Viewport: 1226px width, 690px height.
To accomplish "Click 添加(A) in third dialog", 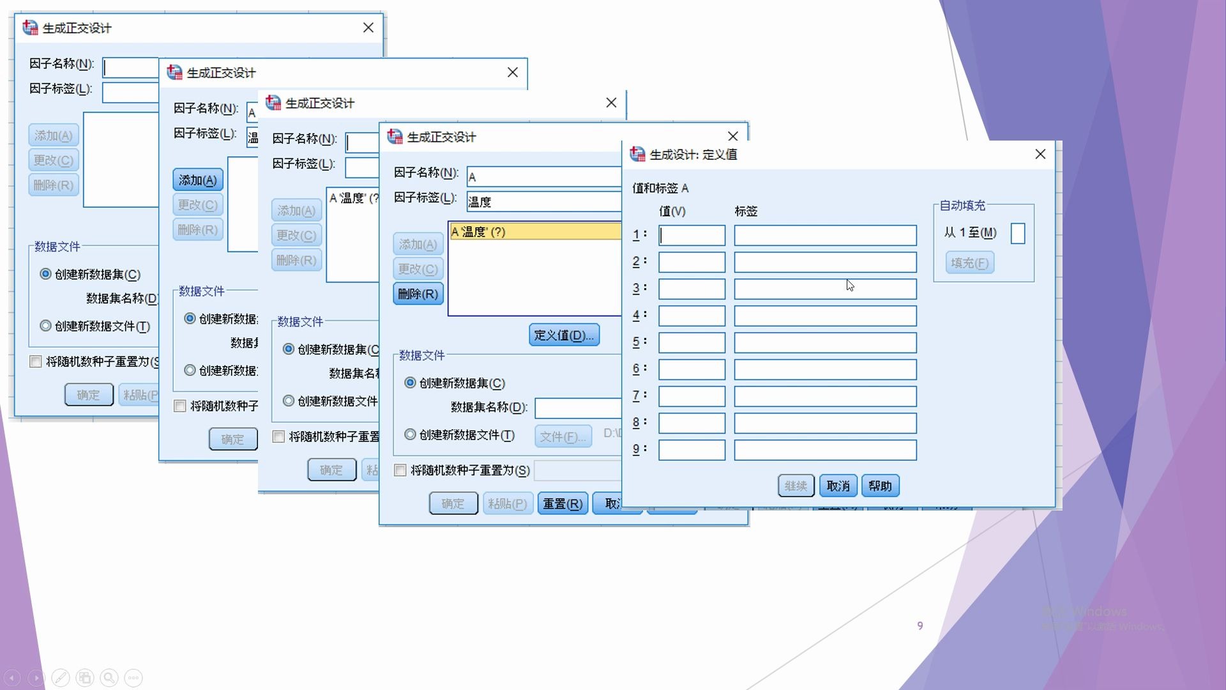I will 296,210.
